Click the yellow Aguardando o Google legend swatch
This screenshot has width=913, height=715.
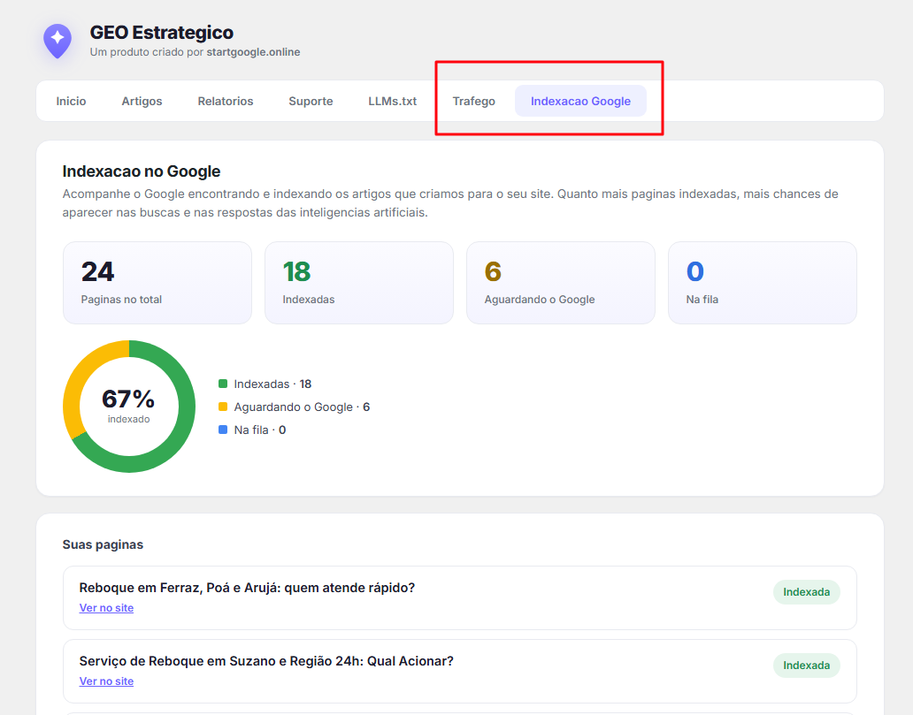[x=222, y=407]
